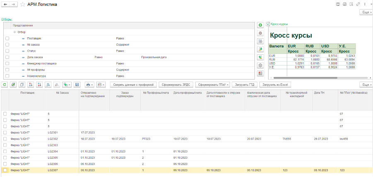Check all rows using green checkmark icon
This screenshot has height=177, width=373.
tap(13, 85)
